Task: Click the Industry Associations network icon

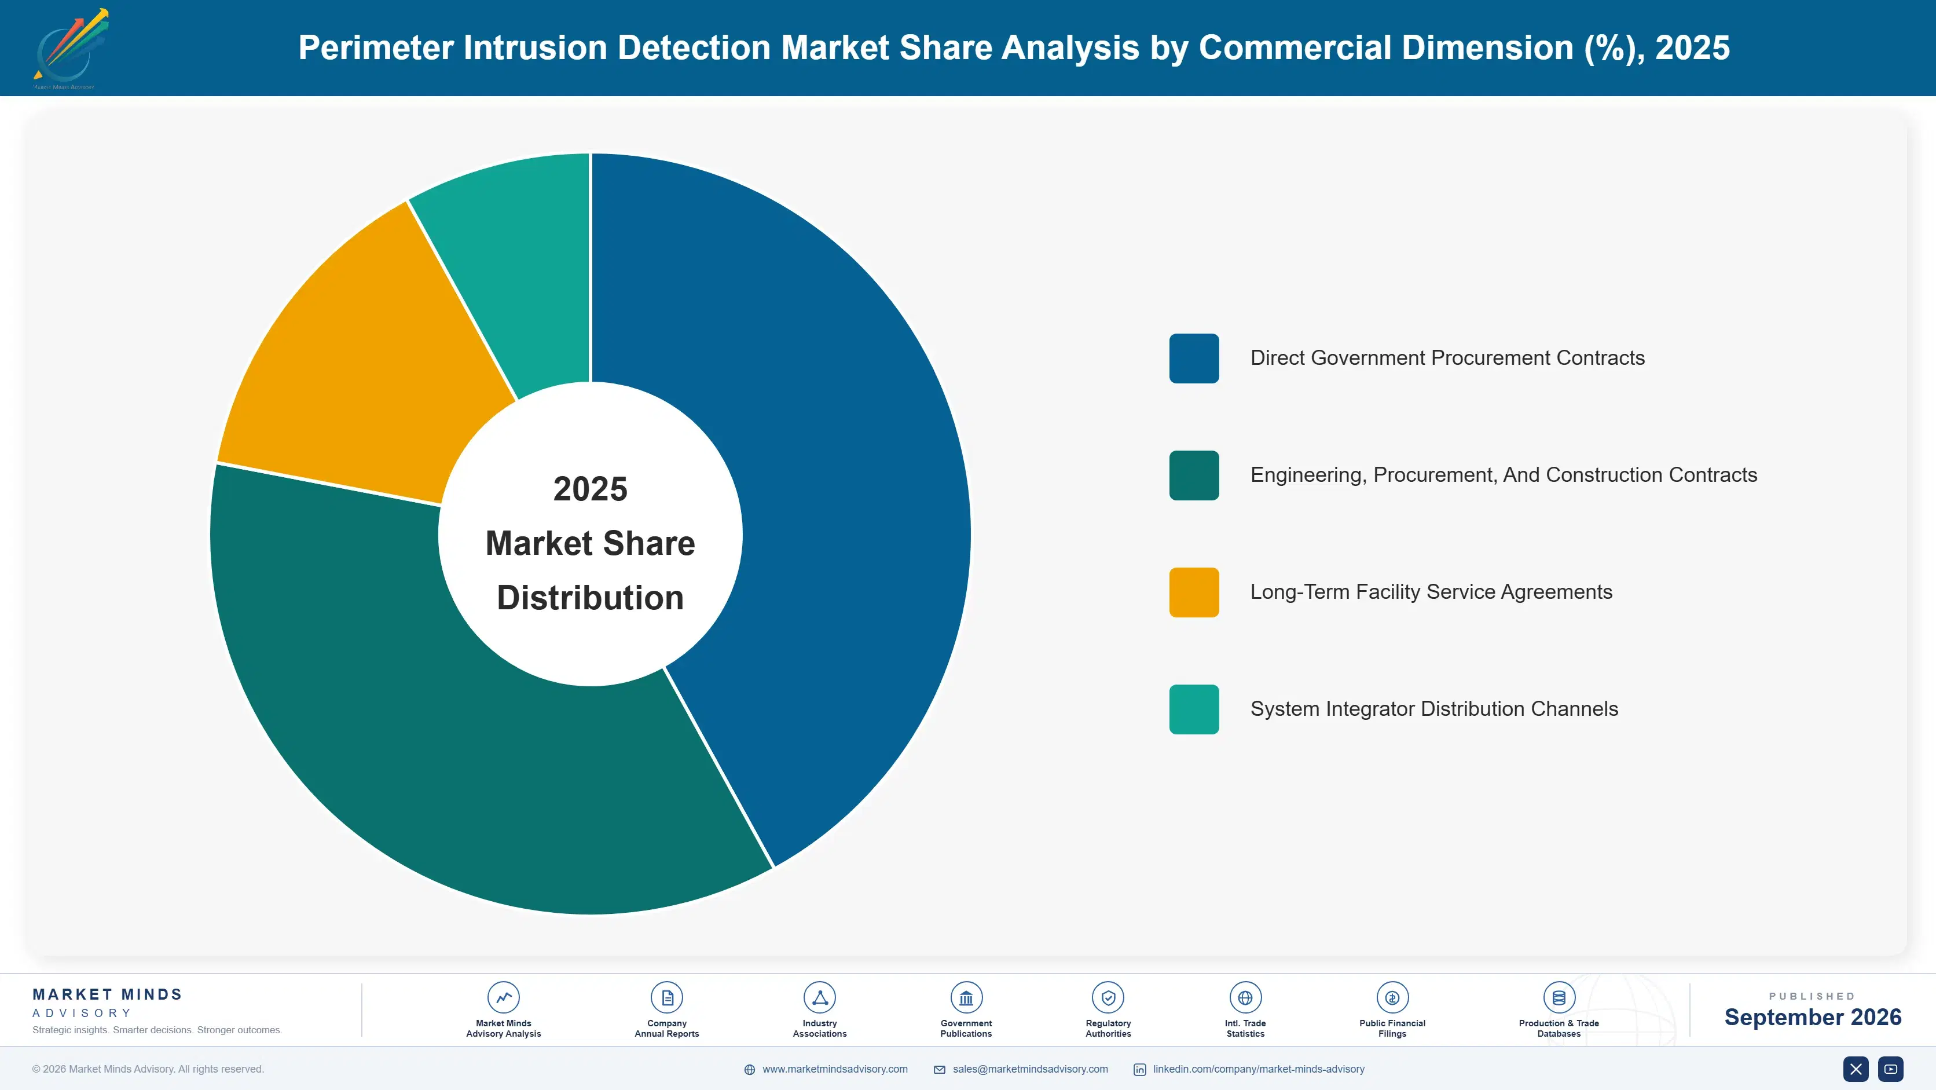Action: click(x=819, y=997)
